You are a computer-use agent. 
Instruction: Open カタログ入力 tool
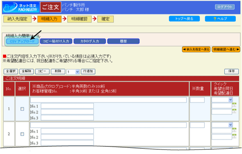tap(90, 41)
